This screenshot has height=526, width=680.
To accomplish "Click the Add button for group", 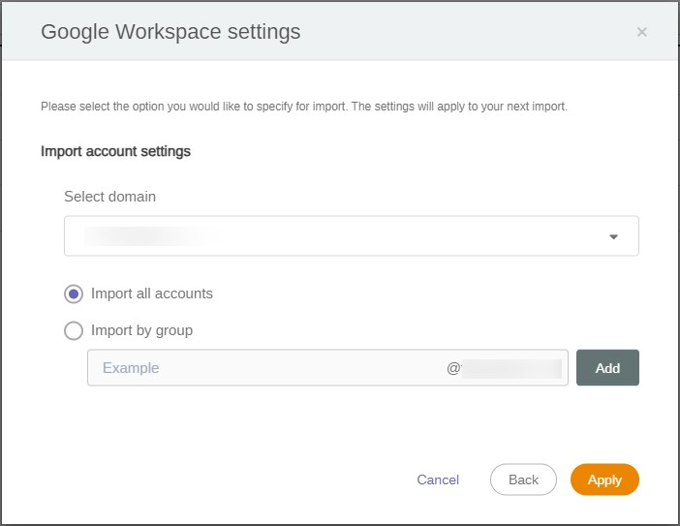I will pyautogui.click(x=607, y=368).
